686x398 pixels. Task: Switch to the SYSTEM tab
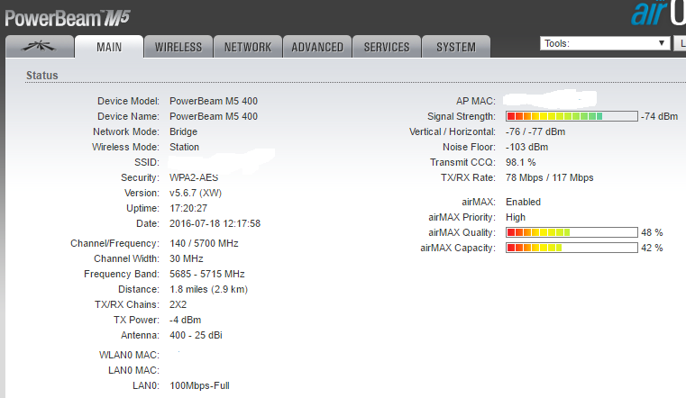point(456,47)
